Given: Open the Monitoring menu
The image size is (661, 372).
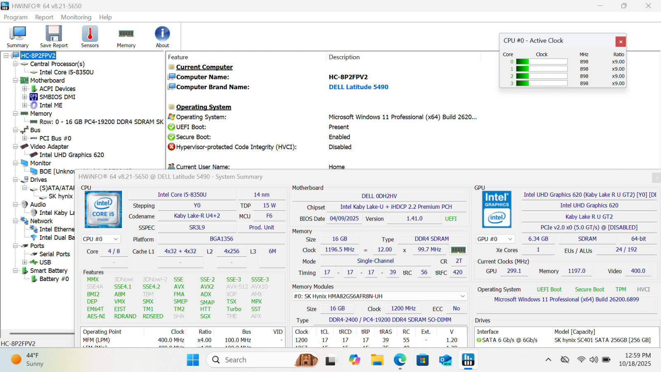Looking at the screenshot, I should [x=76, y=17].
